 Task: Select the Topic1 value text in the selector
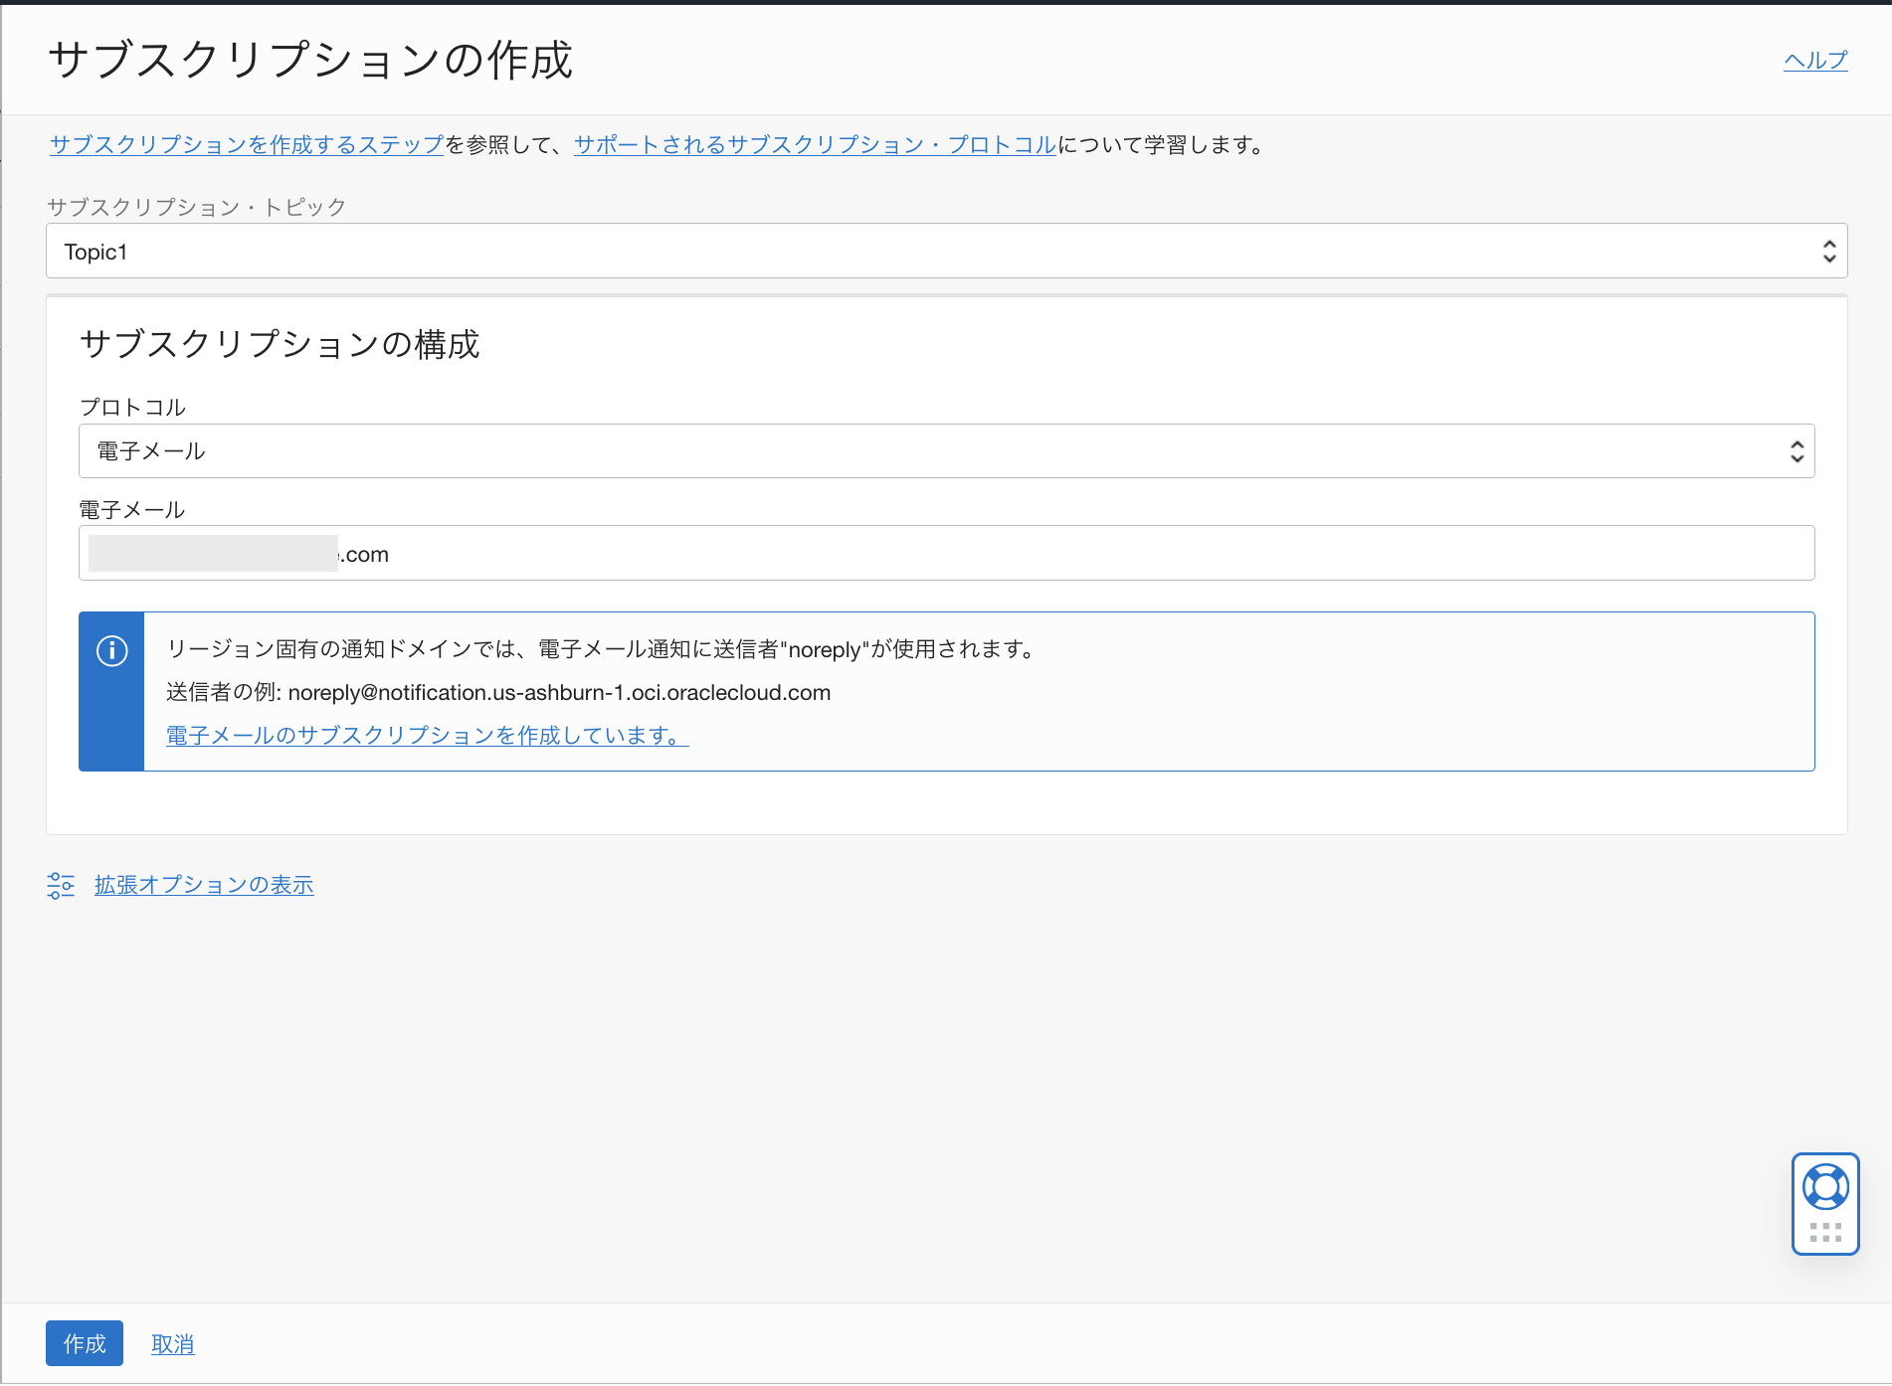95,251
